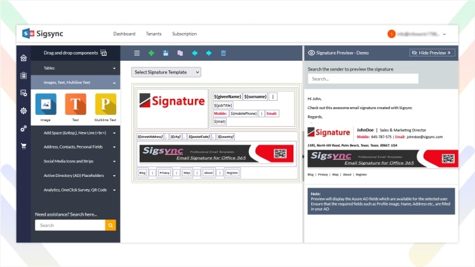Click the Blog link box in editor
The height and width of the screenshot is (267, 475).
pos(142,173)
